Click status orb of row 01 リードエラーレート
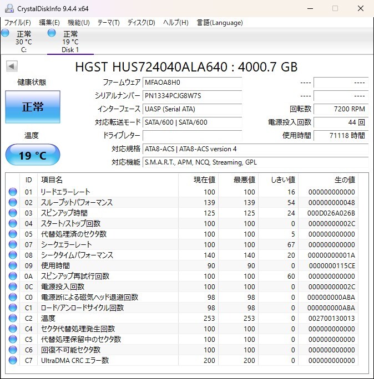The width and height of the screenshot is (374, 379). [13, 192]
